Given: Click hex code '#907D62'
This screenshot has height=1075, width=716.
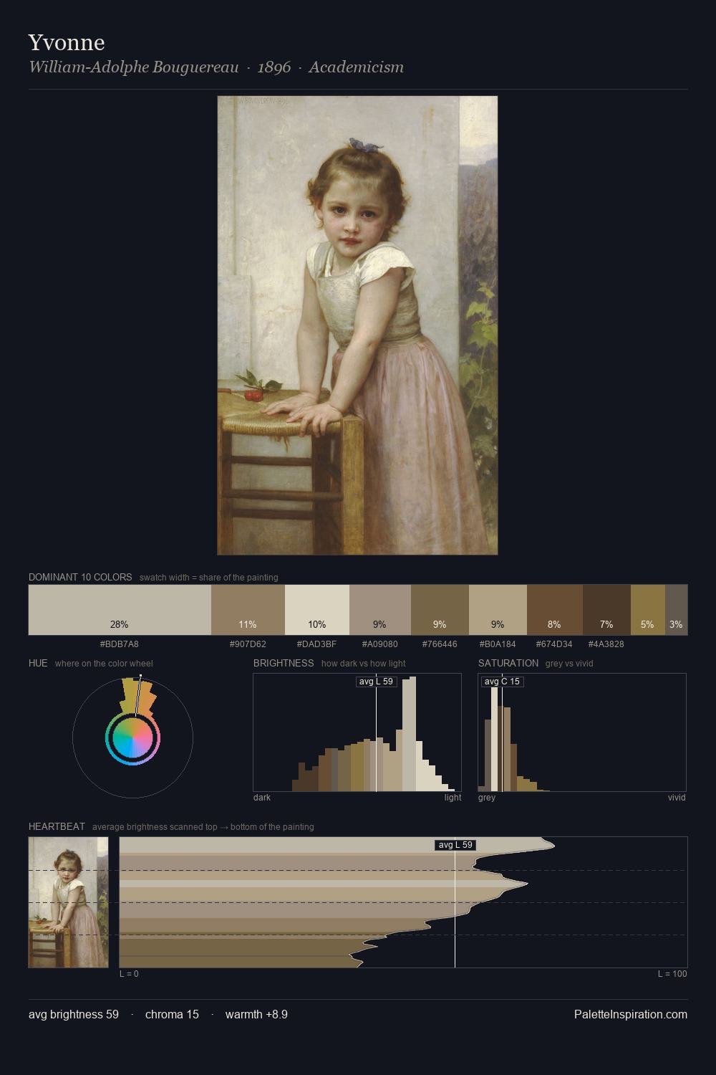Looking at the screenshot, I should pos(248,644).
